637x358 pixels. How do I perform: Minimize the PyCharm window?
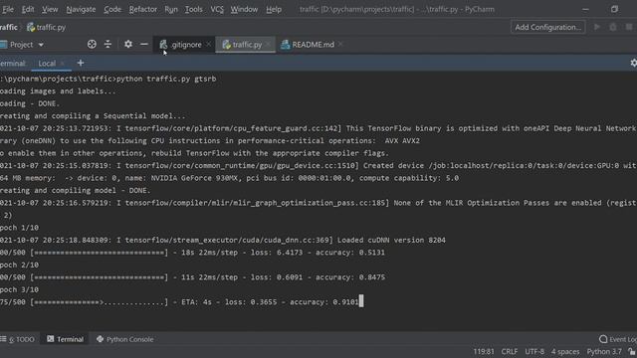coord(585,9)
